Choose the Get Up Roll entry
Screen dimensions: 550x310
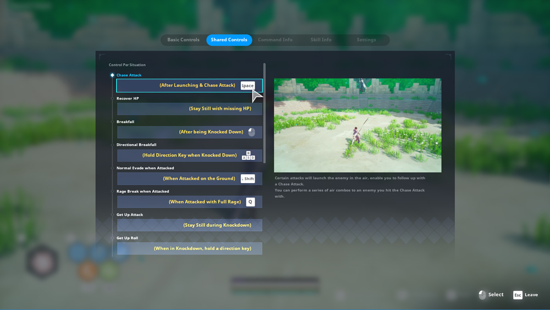point(189,248)
